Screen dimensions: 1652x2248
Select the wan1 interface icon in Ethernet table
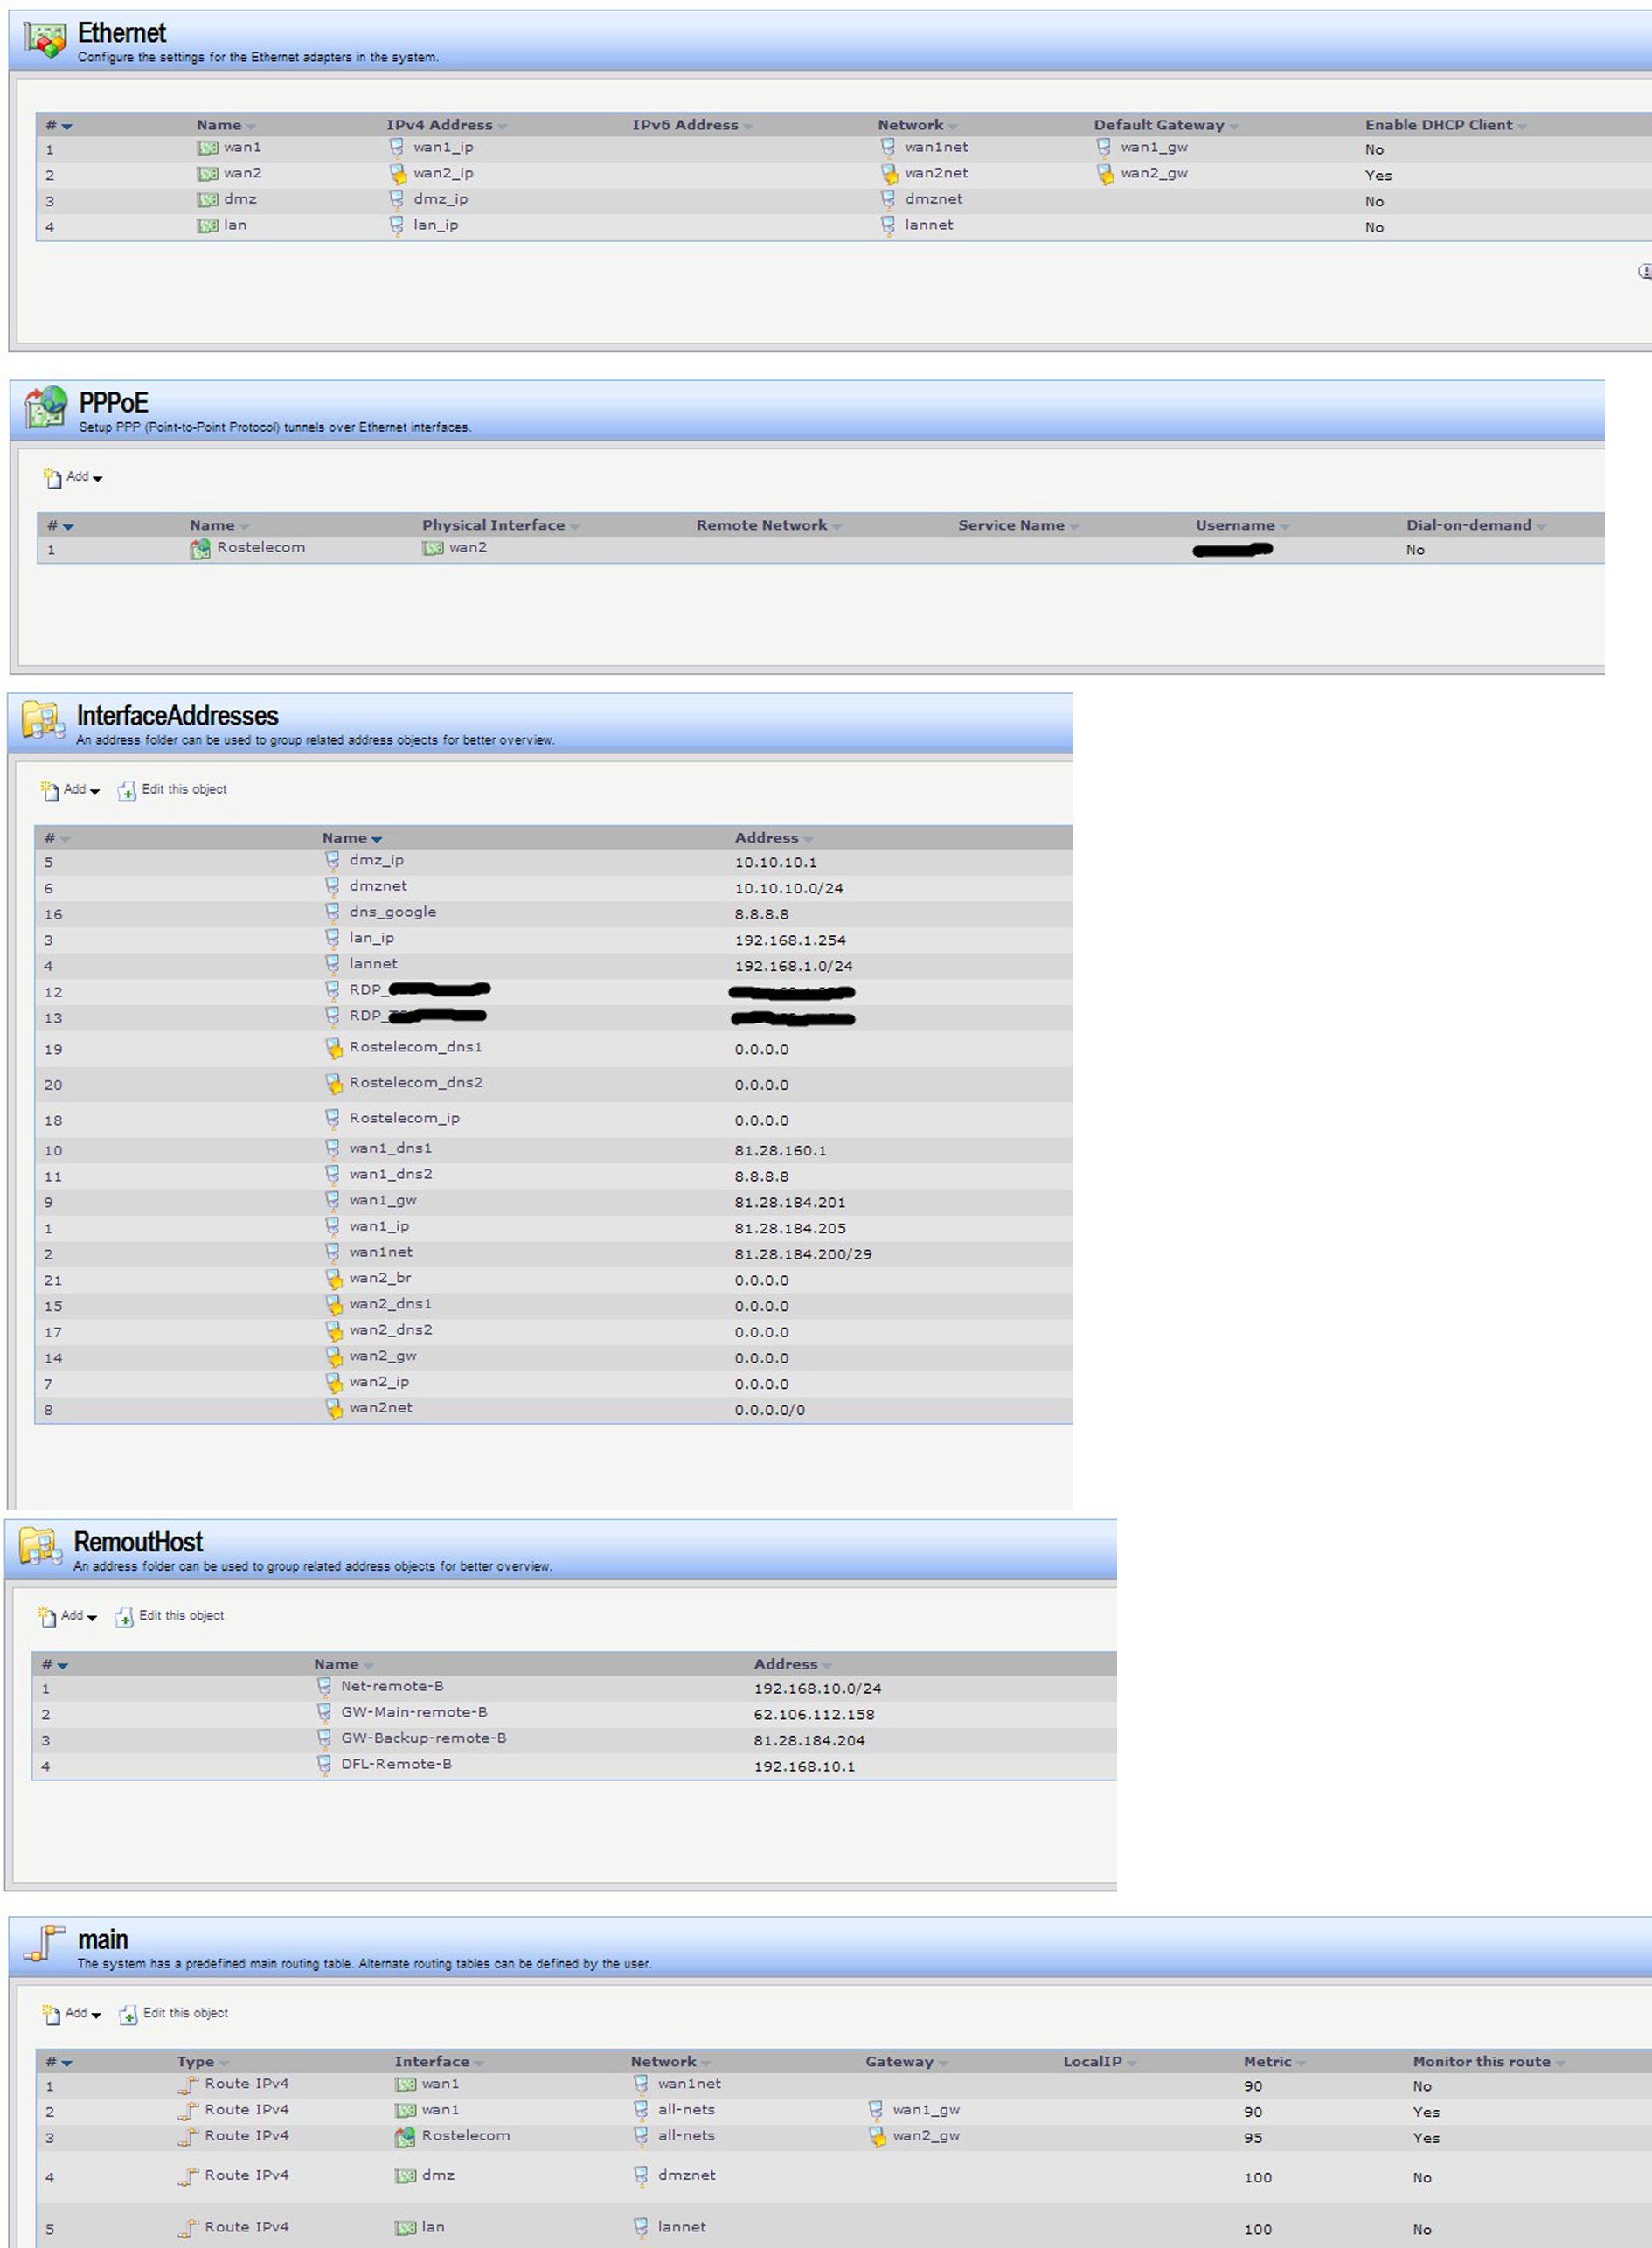coord(207,148)
